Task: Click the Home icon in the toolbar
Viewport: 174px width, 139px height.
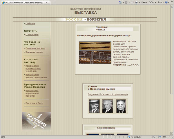Action: (120, 2)
